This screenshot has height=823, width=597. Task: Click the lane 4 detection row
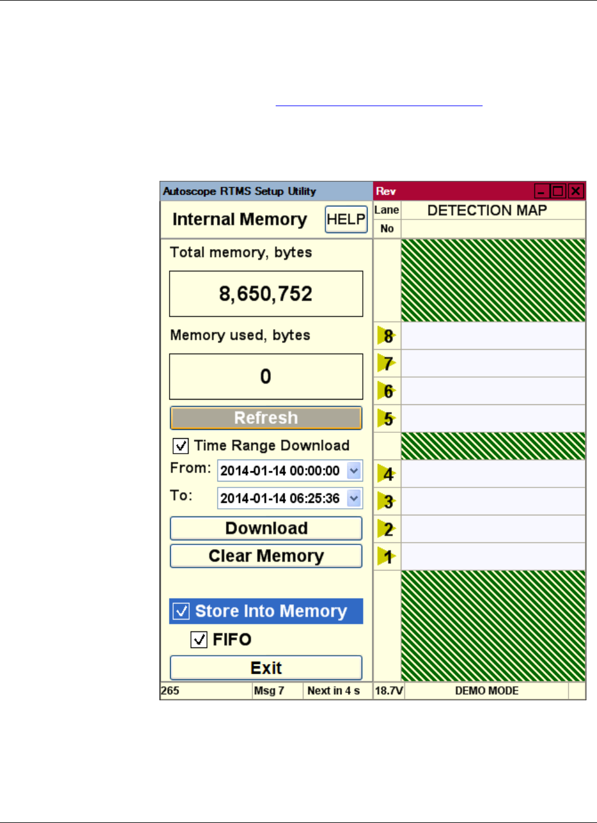point(493,474)
